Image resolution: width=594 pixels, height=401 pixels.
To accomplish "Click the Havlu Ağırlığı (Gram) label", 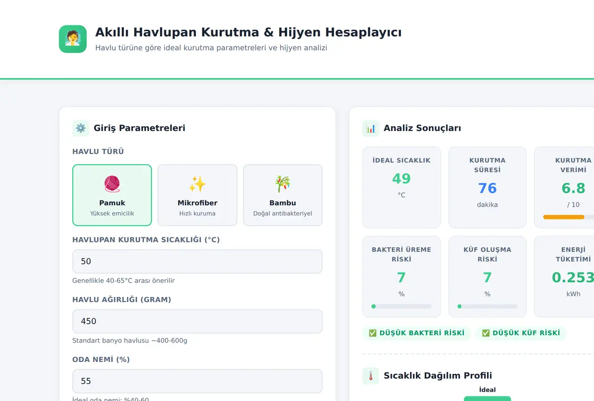I will [x=122, y=300].
